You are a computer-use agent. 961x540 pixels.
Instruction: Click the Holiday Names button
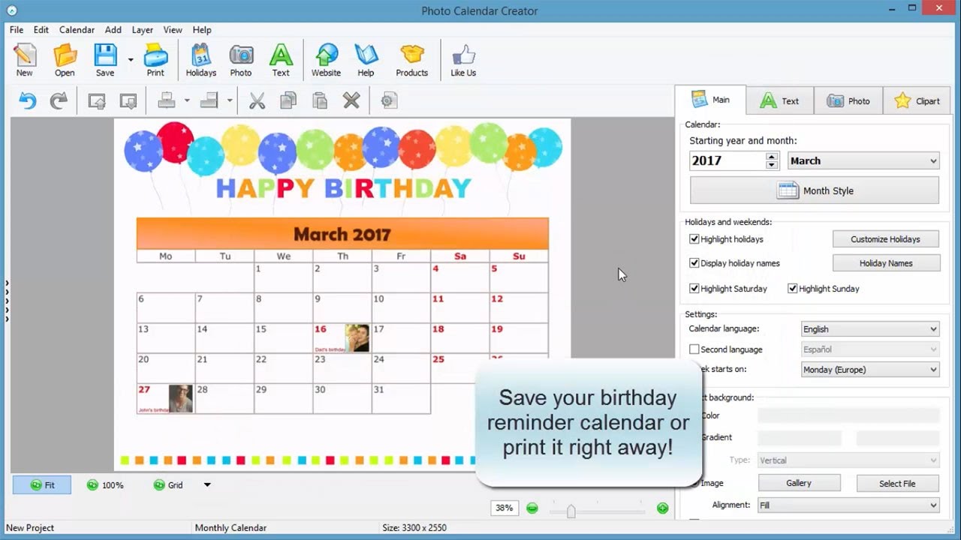pos(885,263)
